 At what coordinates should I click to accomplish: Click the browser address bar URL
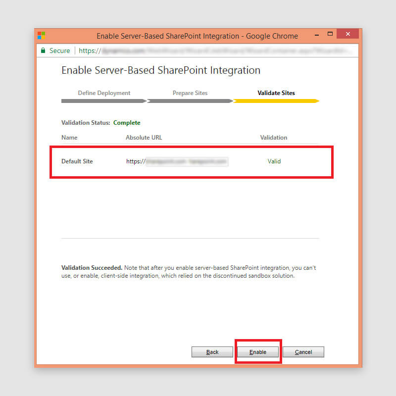pyautogui.click(x=215, y=51)
